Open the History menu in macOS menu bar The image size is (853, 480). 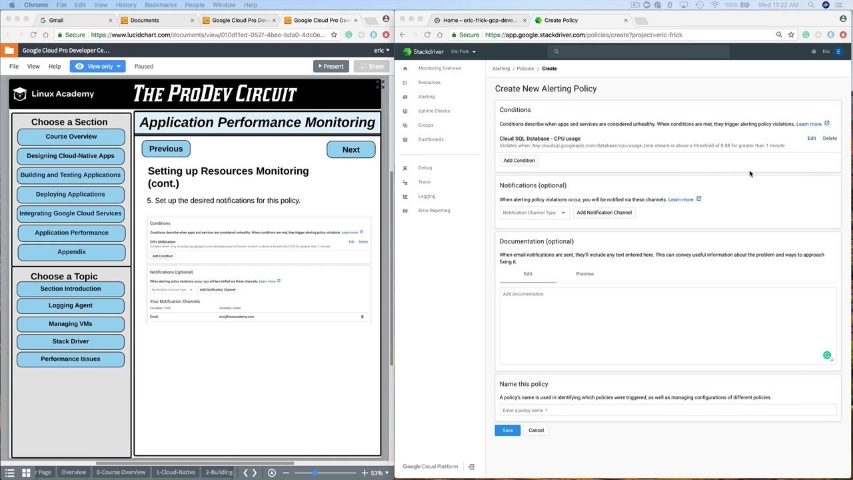coord(126,5)
